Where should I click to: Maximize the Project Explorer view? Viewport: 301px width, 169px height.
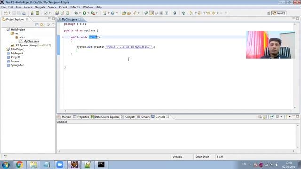tap(53, 19)
